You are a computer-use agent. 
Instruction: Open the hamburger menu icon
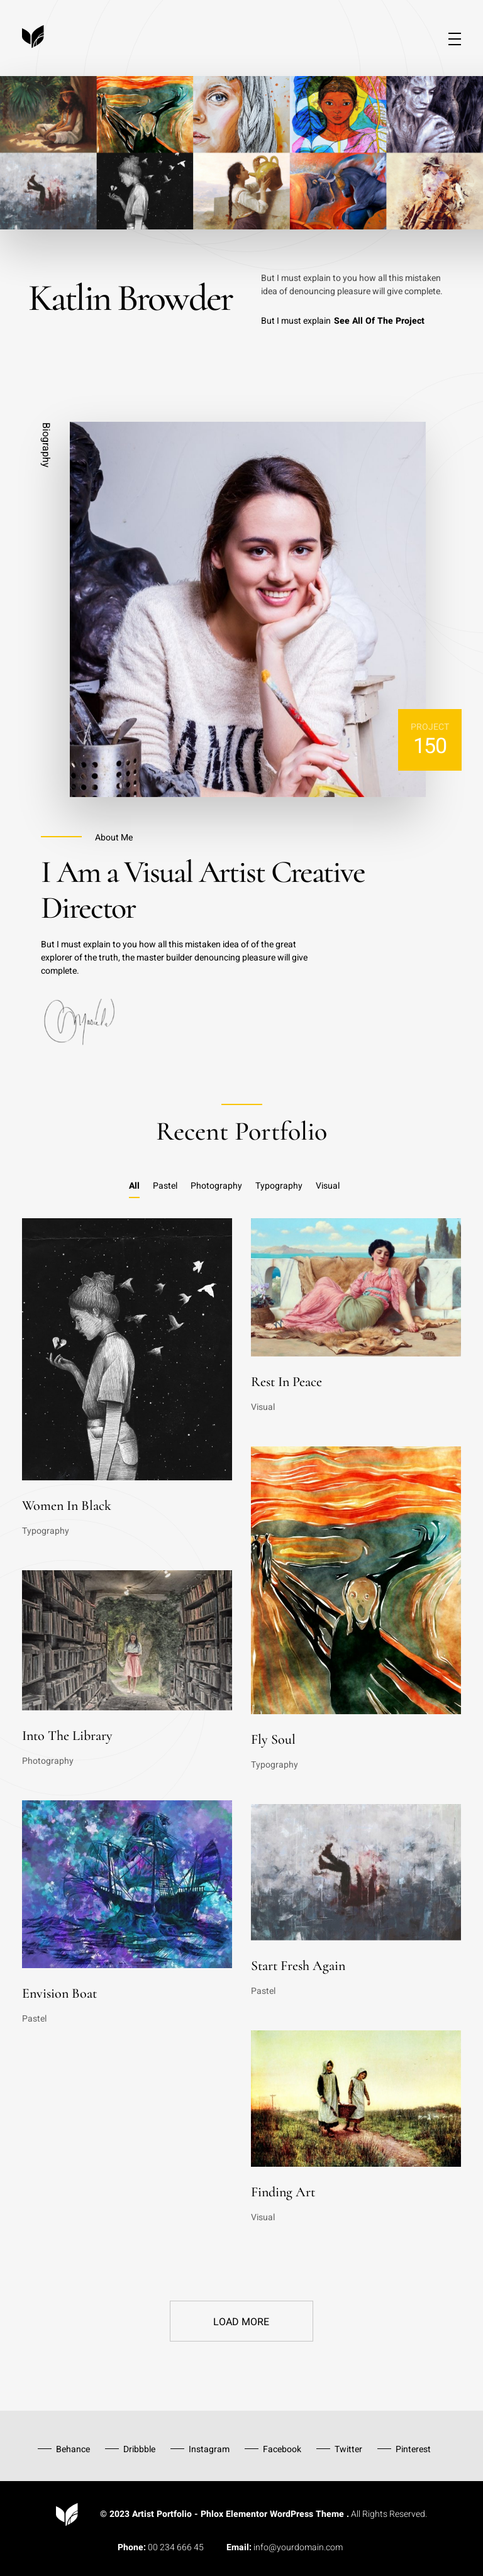(x=454, y=39)
